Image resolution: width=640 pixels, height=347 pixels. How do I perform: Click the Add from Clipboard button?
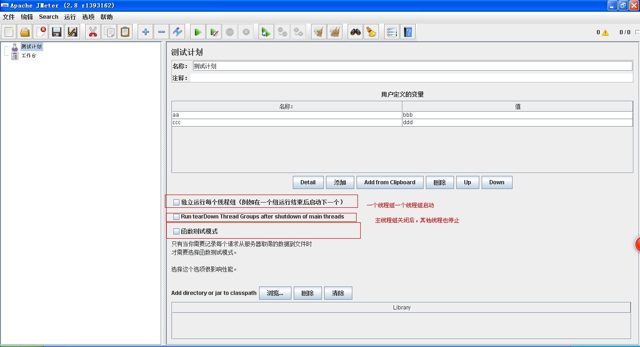point(390,182)
